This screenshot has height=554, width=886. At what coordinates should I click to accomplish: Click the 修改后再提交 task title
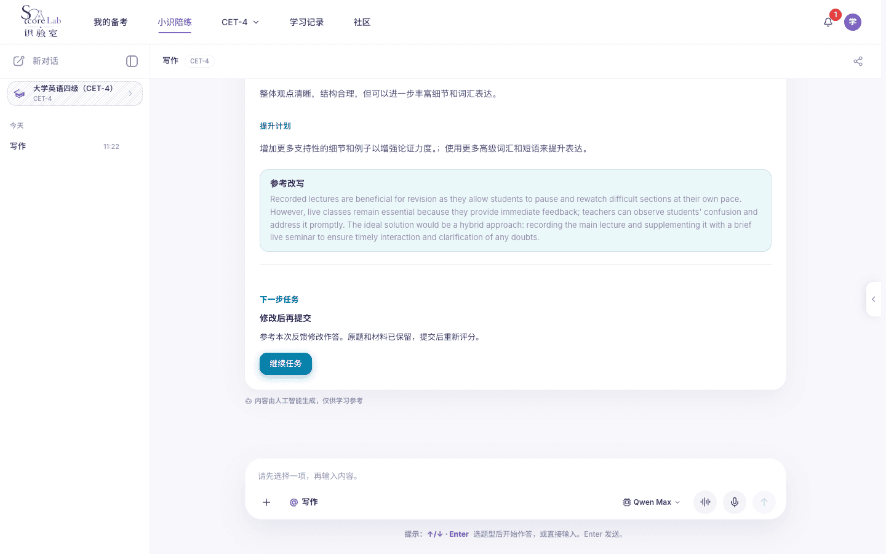click(x=285, y=318)
